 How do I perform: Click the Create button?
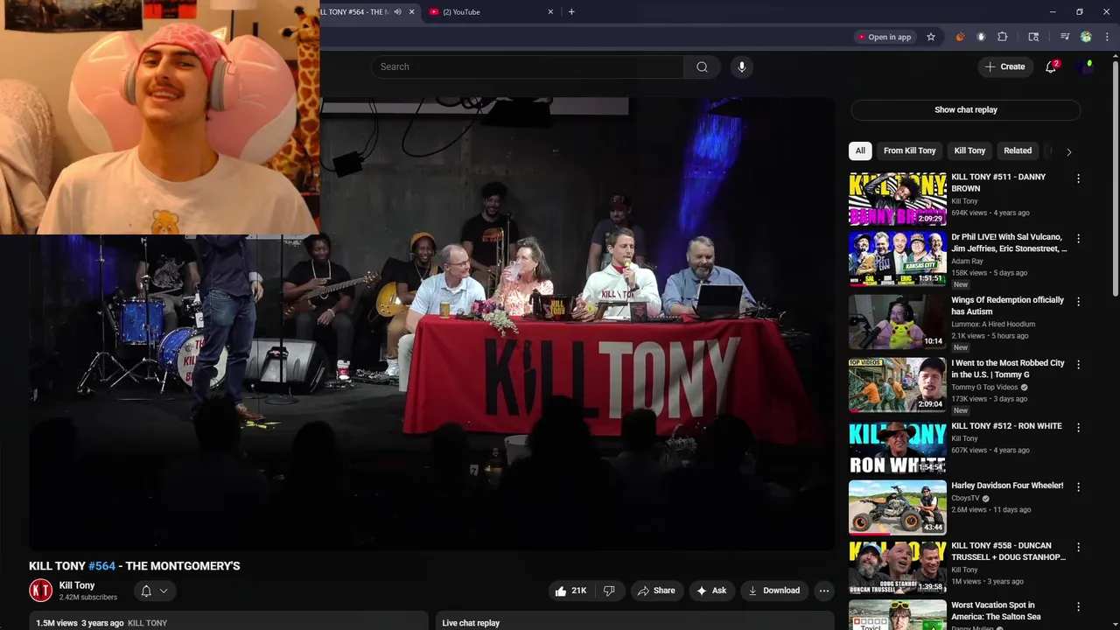pos(1005,66)
